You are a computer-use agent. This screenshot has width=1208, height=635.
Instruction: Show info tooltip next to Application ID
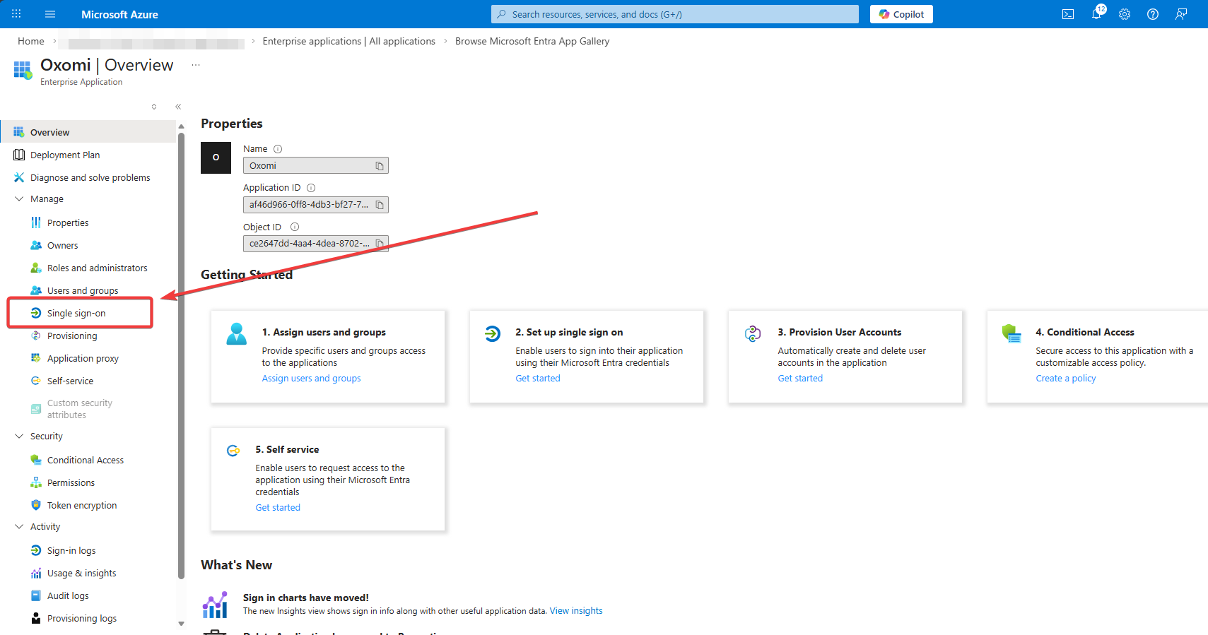[x=311, y=188]
